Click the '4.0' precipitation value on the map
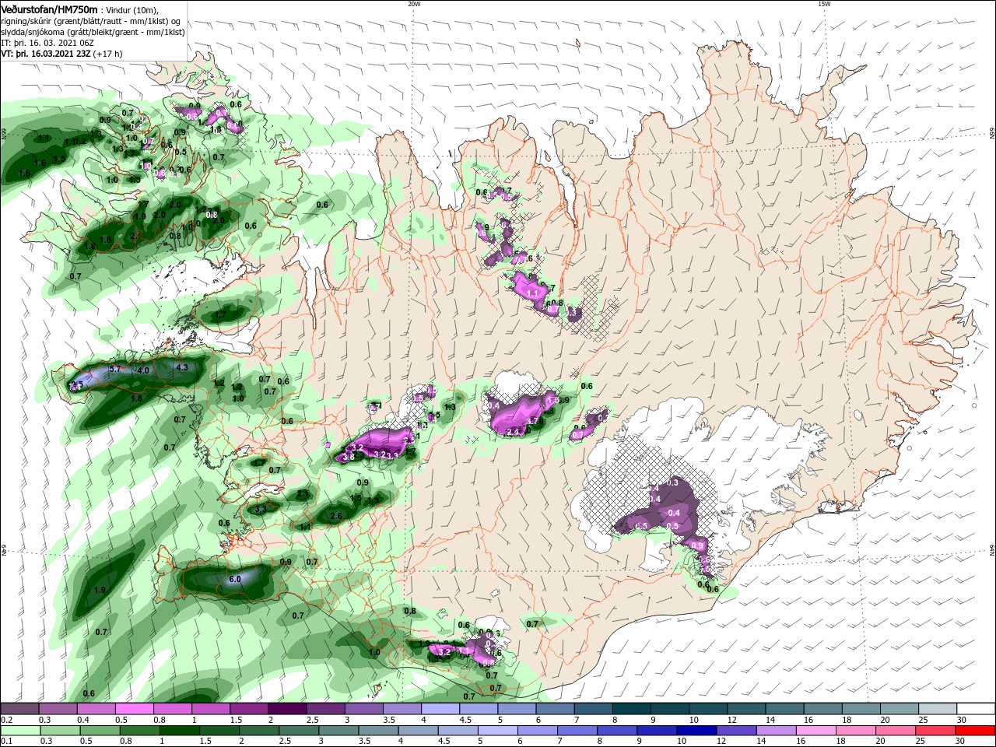 [x=143, y=370]
